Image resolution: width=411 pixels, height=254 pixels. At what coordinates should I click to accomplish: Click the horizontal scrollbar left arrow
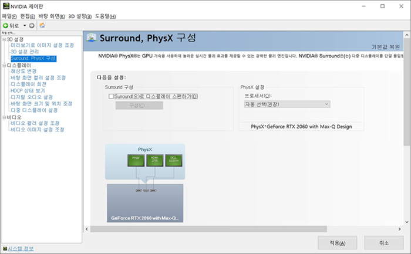(x=87, y=229)
